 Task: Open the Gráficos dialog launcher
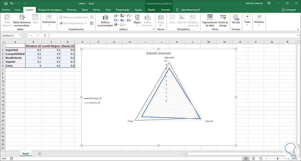[x=154, y=29]
